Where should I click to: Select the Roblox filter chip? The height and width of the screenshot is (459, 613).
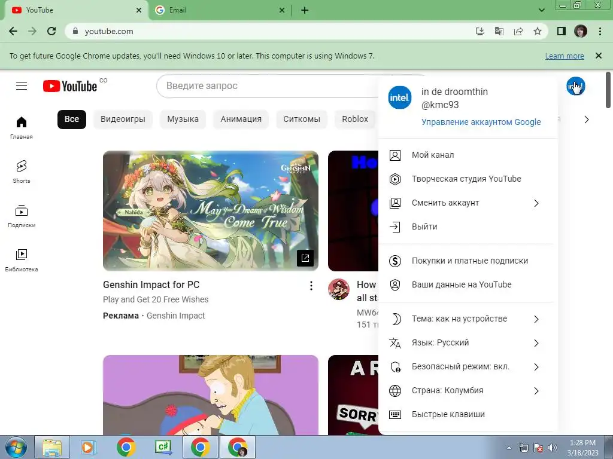(x=354, y=119)
